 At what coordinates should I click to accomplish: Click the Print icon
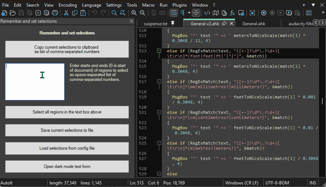click(x=55, y=13)
